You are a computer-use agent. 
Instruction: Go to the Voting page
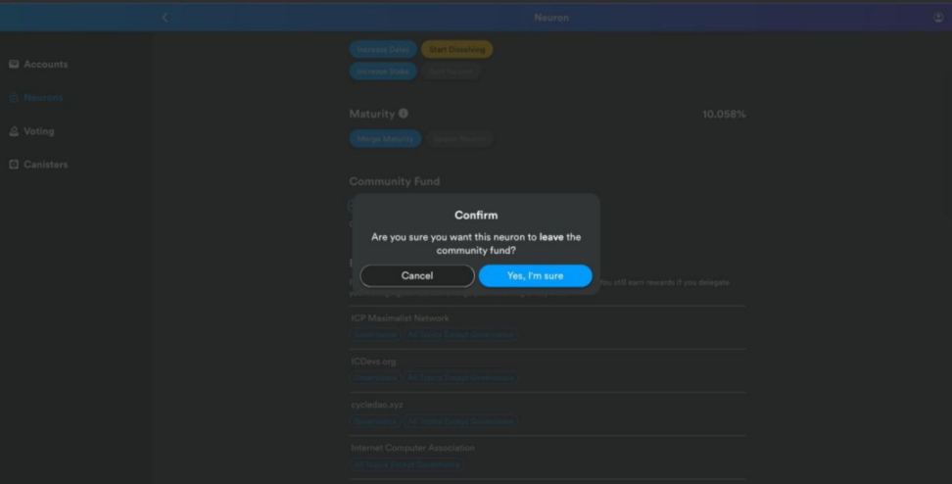click(31, 131)
